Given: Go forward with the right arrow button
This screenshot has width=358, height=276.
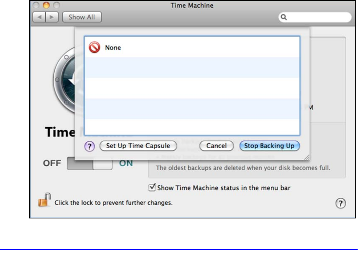Looking at the screenshot, I should pyautogui.click(x=52, y=17).
